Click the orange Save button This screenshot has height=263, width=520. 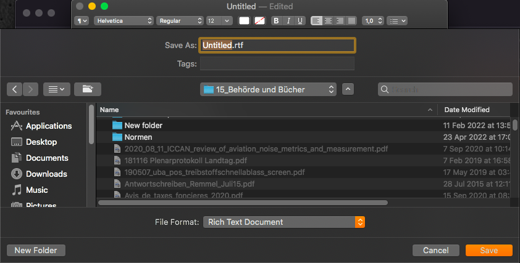point(489,251)
